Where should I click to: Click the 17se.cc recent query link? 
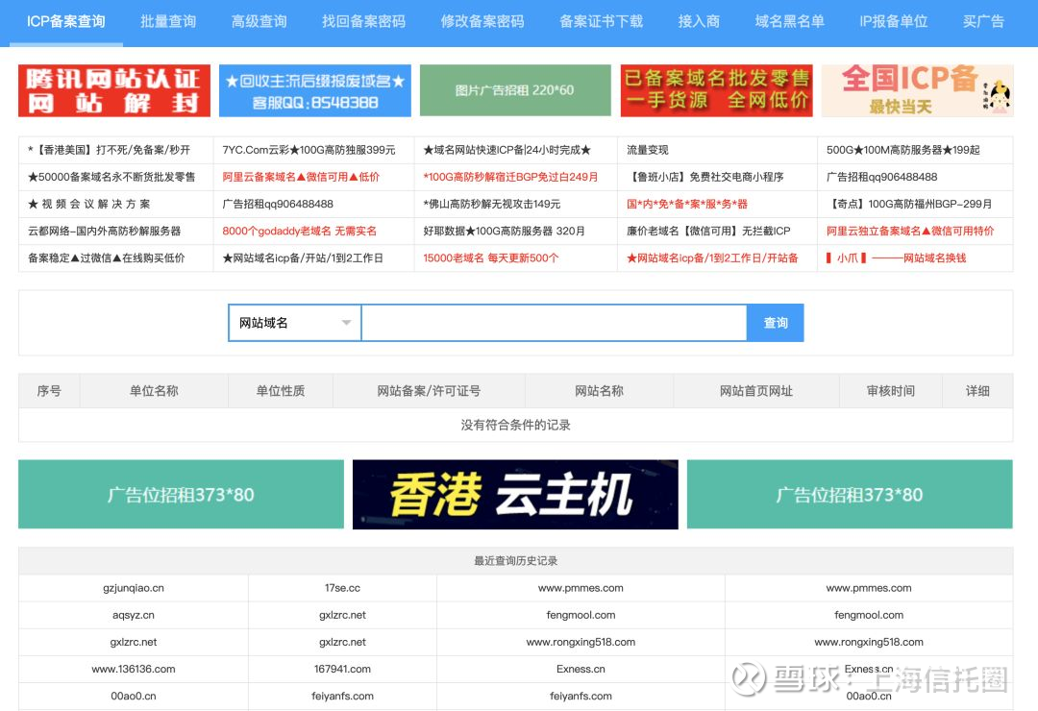click(342, 588)
